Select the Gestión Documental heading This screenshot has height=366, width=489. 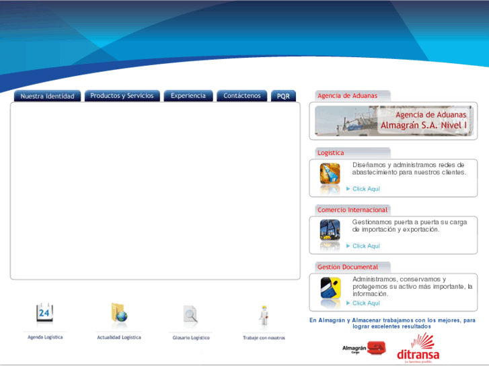point(348,267)
